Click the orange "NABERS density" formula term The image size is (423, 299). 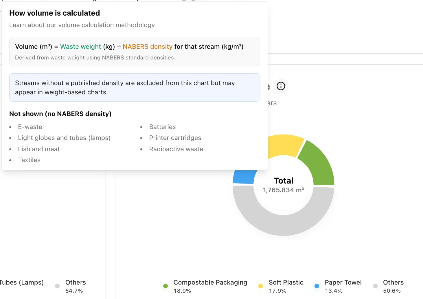[x=147, y=47]
